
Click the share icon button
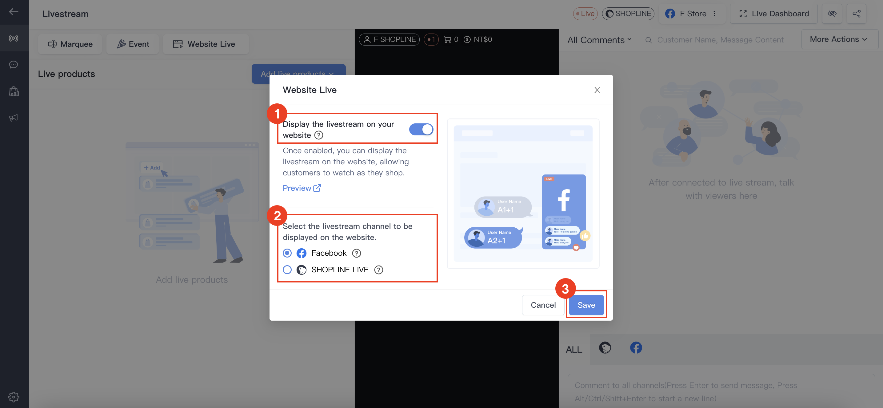856,14
